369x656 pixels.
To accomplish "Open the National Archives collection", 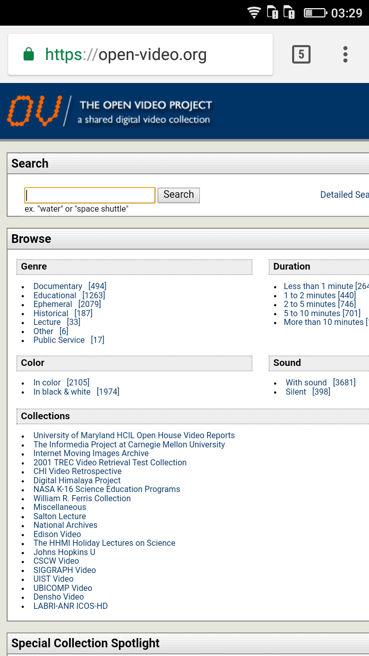I will [x=65, y=525].
